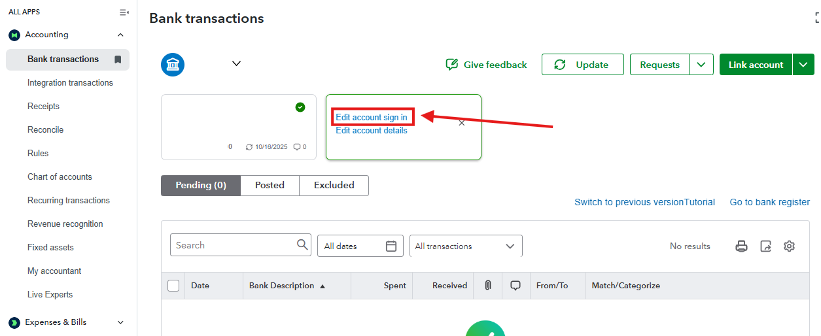Switch to the Excluded tab
Viewport: 821px width, 336px height.
pos(334,186)
